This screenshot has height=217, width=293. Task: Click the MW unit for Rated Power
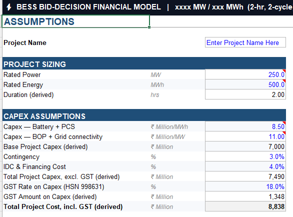pyautogui.click(x=155, y=75)
